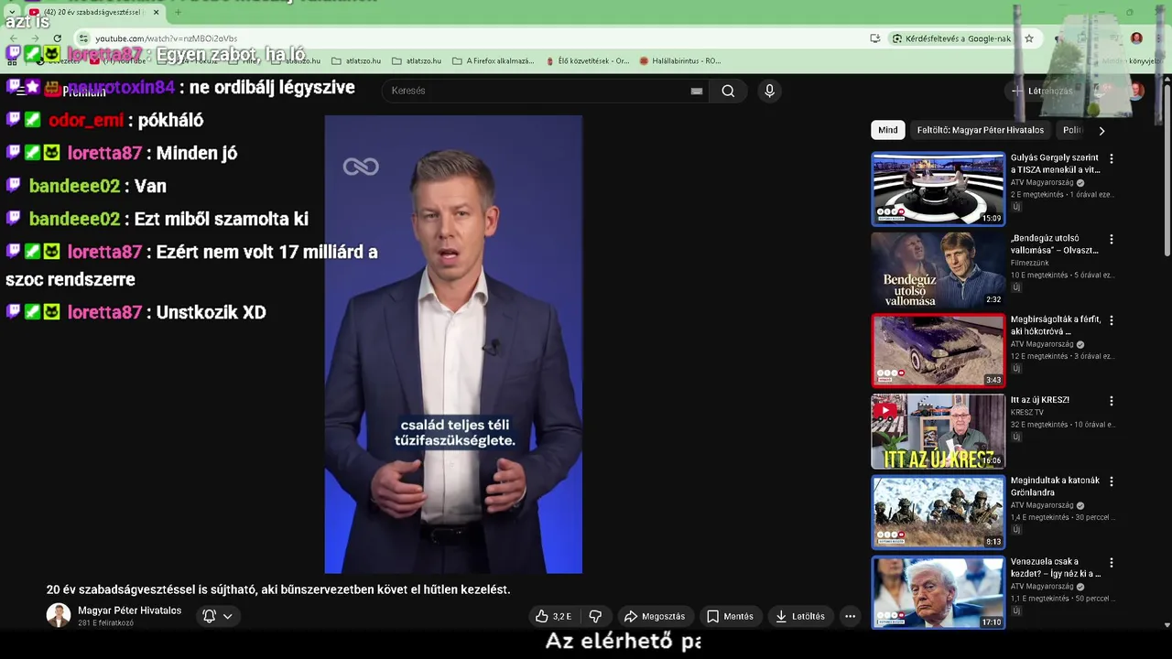Close the '20 év szabadságvesztéssel' browser tab
Image resolution: width=1172 pixels, height=659 pixels.
pyautogui.click(x=156, y=12)
